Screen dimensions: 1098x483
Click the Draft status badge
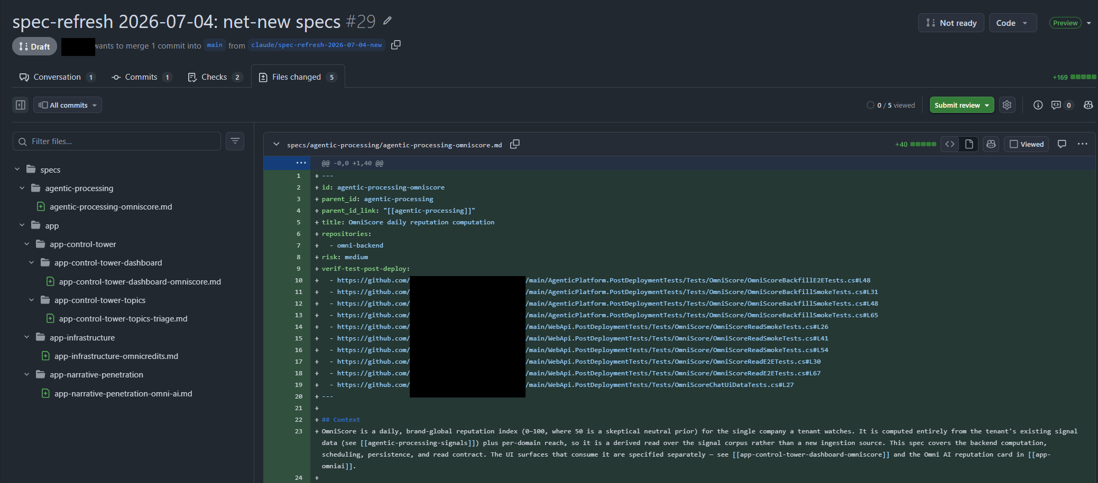[x=34, y=46]
